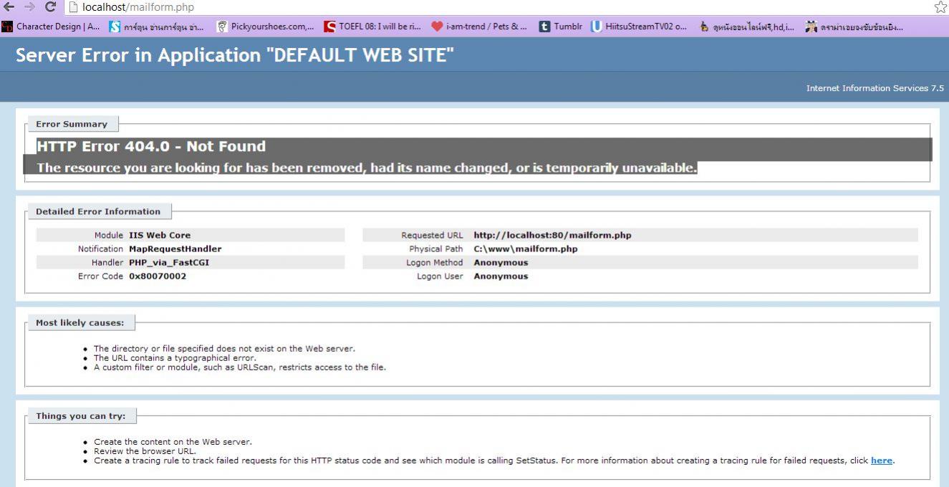
Task: Bookmark this page with the star icon
Action: [940, 7]
